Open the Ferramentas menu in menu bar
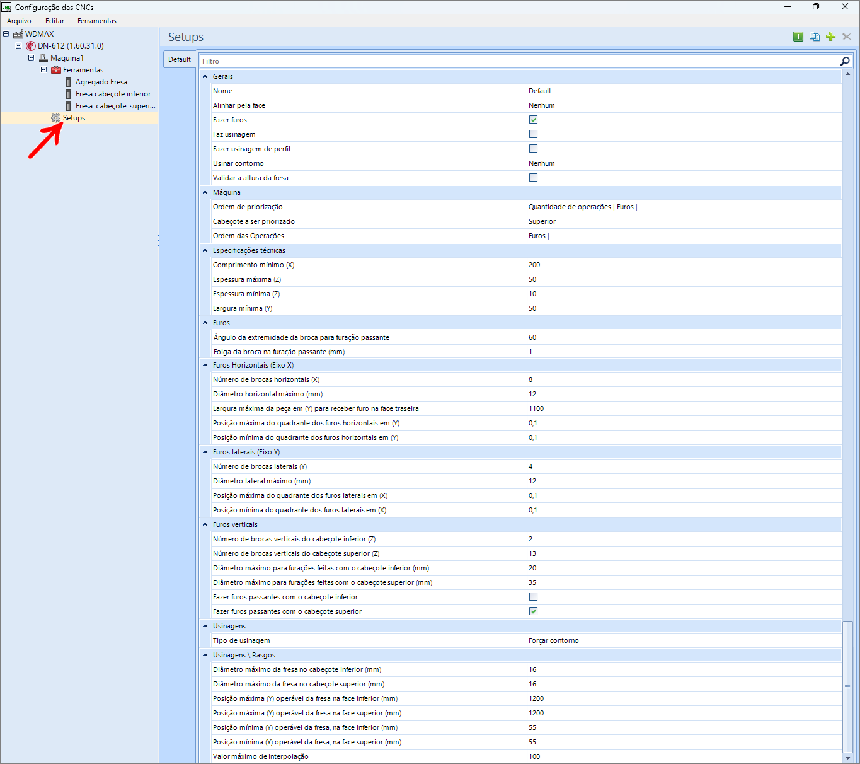This screenshot has height=764, width=860. pyautogui.click(x=96, y=21)
